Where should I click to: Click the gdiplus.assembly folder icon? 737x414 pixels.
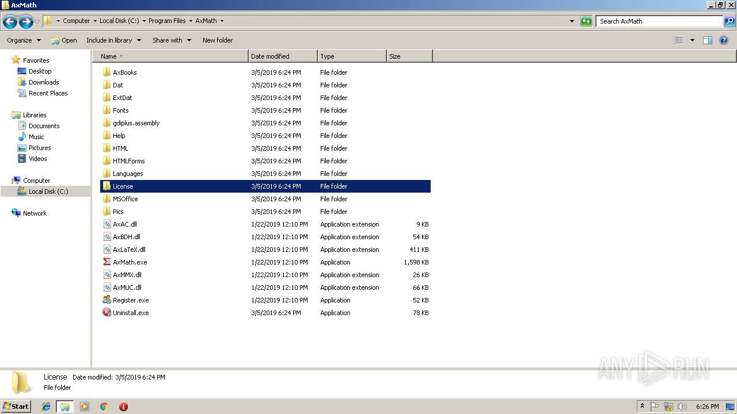[x=107, y=123]
